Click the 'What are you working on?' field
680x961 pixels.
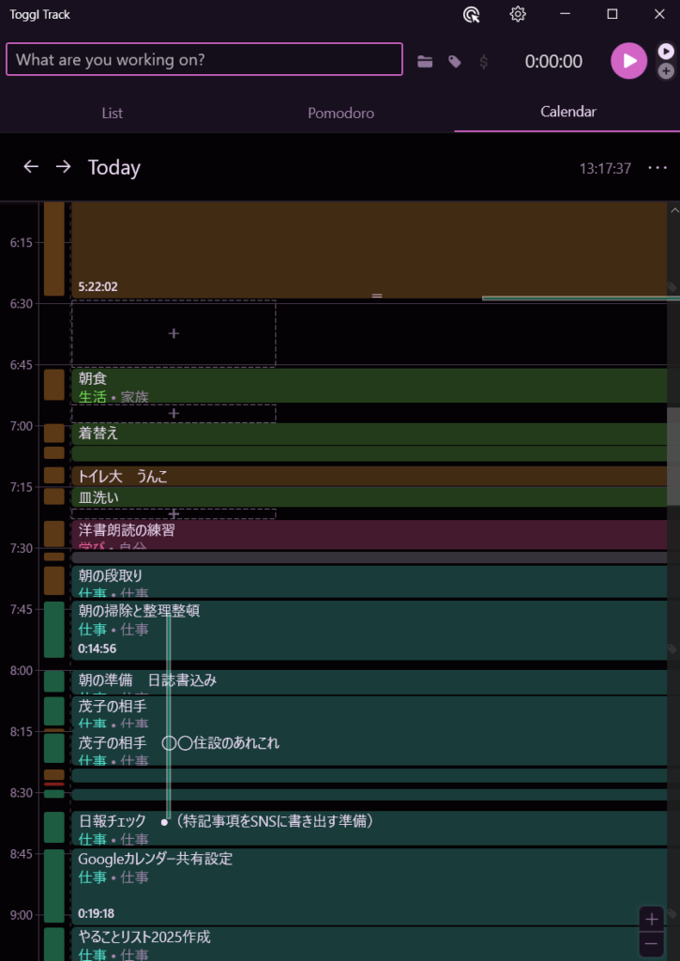pyautogui.click(x=204, y=60)
